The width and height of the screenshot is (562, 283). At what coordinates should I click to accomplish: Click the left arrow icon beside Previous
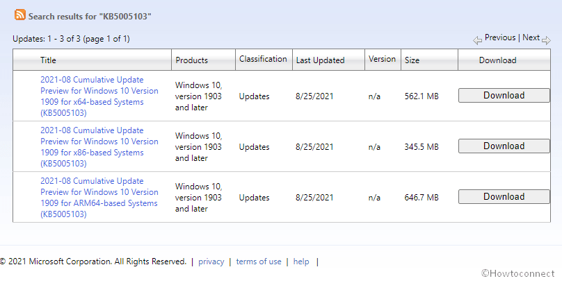tap(477, 40)
